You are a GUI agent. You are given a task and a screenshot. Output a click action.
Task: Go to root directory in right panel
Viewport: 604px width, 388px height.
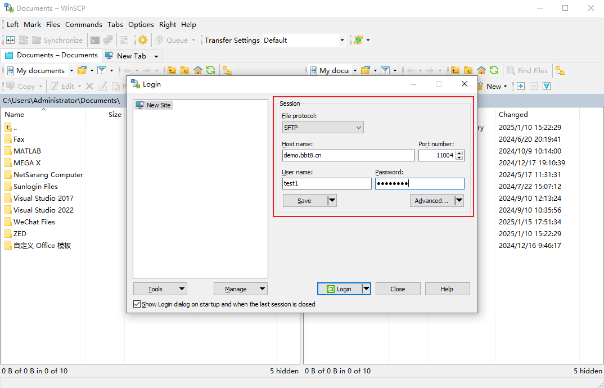click(468, 70)
